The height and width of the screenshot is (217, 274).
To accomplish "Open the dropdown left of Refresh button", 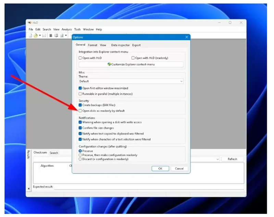I will pos(217,159).
